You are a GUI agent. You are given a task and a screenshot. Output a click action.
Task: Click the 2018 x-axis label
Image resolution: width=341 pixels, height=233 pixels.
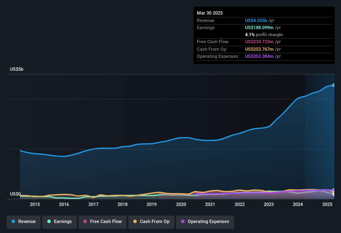tap(123, 204)
